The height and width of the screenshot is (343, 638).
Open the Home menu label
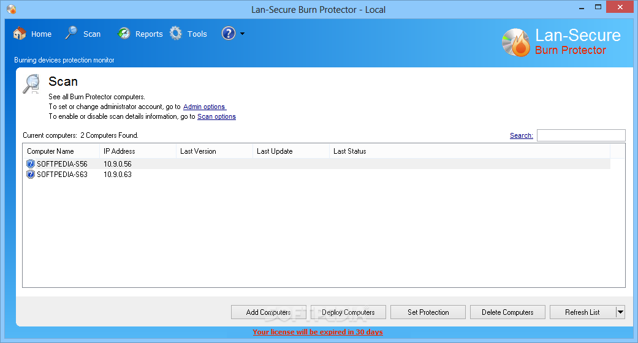pyautogui.click(x=42, y=34)
